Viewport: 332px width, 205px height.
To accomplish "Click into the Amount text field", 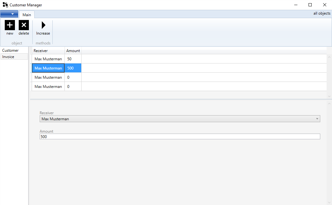I will point(180,136).
